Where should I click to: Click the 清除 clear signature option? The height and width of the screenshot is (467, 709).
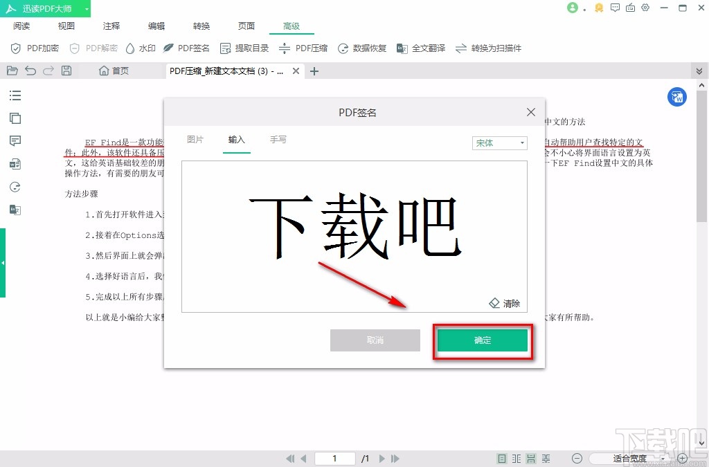(x=505, y=302)
